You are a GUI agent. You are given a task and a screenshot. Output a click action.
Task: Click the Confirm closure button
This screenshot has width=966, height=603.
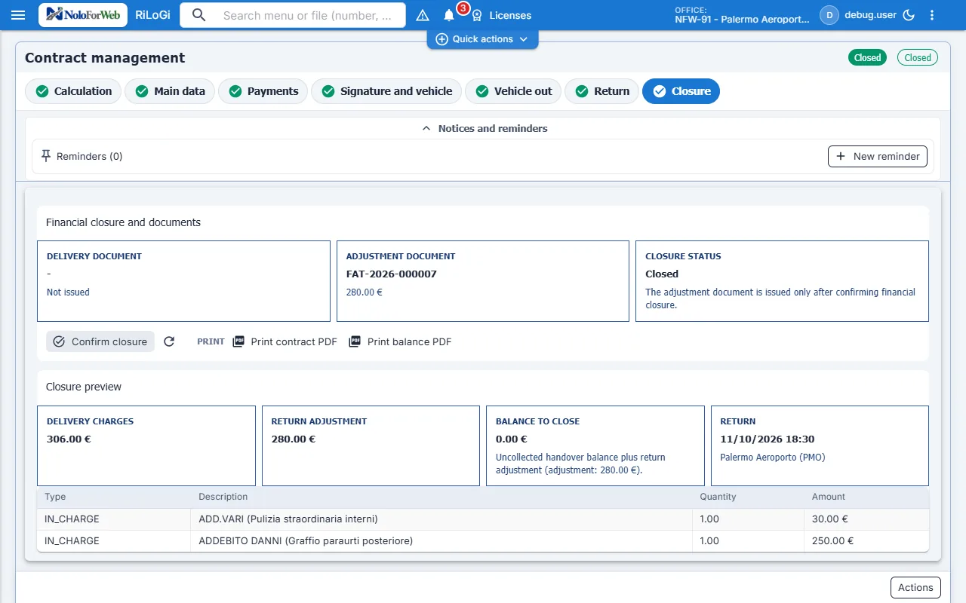pos(100,341)
